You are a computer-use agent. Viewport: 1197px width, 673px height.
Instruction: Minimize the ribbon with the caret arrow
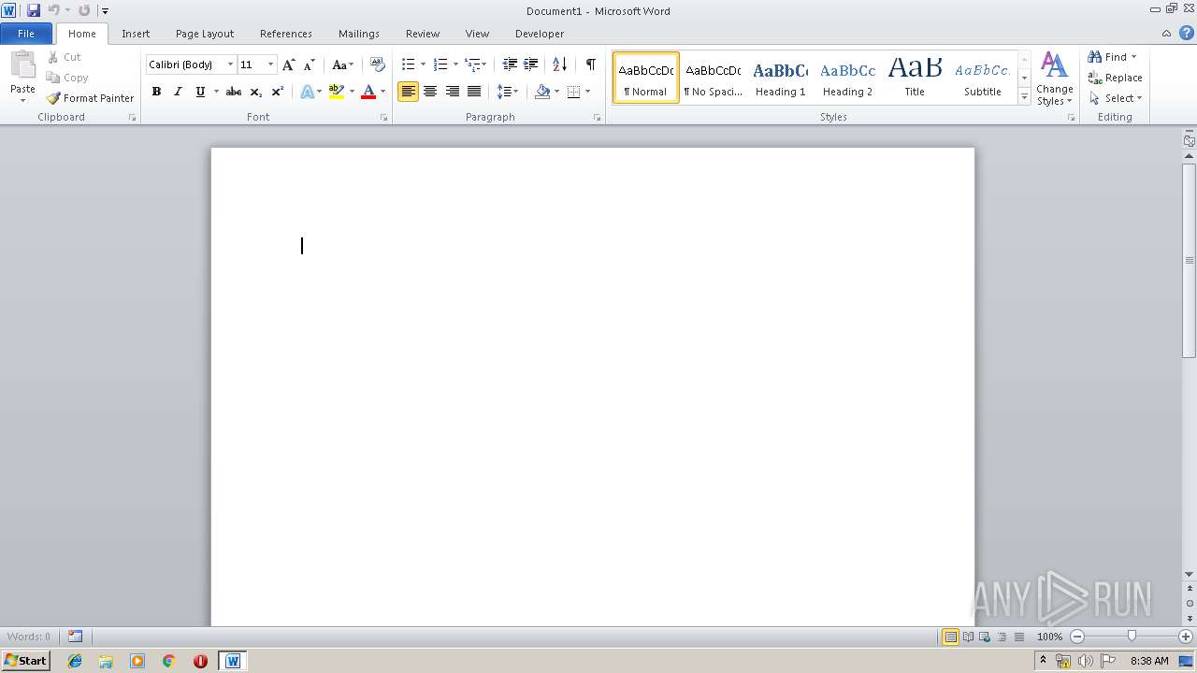[x=1166, y=34]
